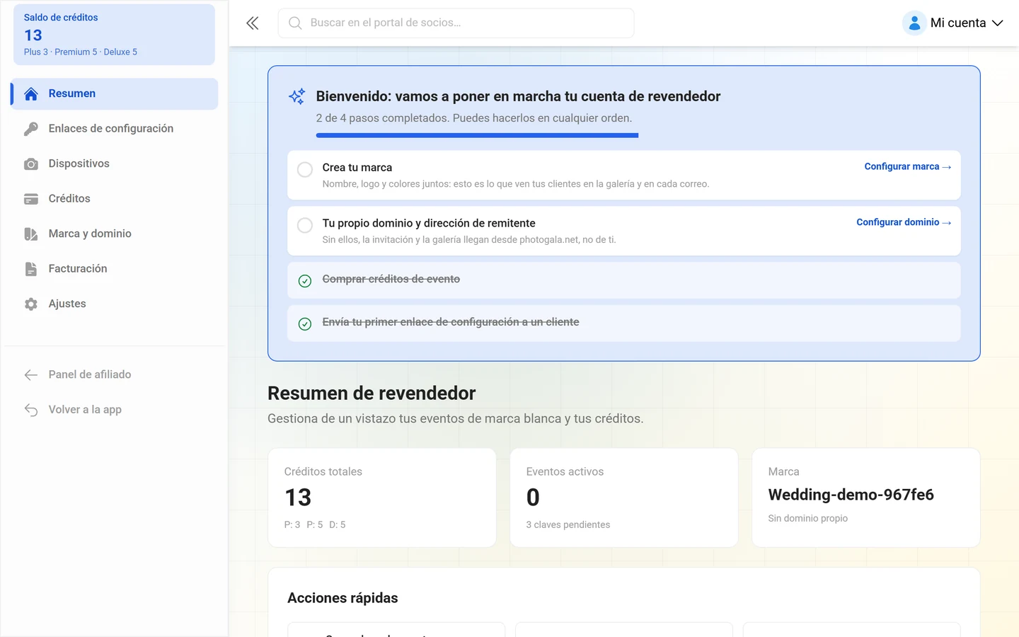Open the Resumen section
The height and width of the screenshot is (637, 1019).
click(115, 94)
